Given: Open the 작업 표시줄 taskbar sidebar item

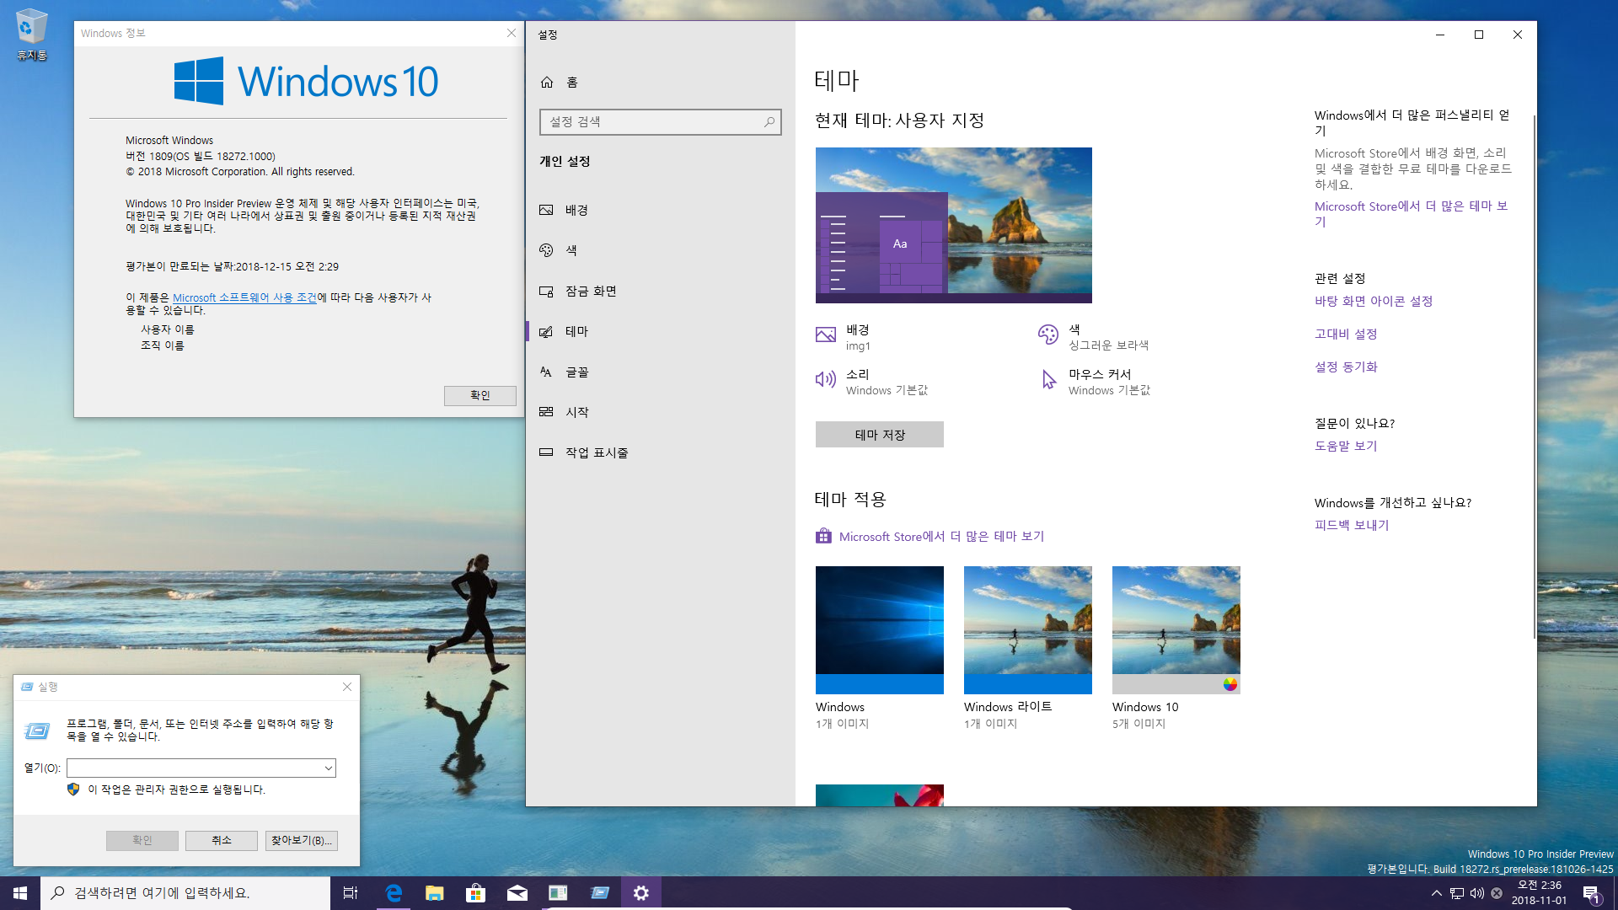Looking at the screenshot, I should [661, 452].
